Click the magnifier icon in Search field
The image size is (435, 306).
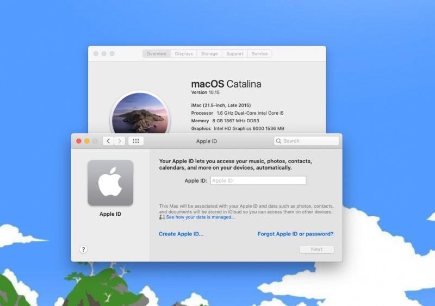point(278,141)
